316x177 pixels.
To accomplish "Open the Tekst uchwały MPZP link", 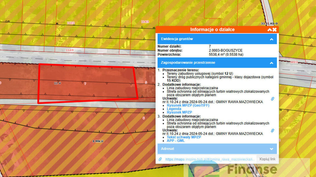I will tap(184, 137).
